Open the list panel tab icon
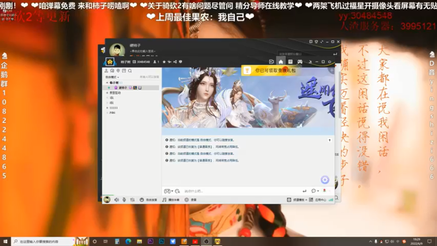437x246 pixels. pos(291,62)
